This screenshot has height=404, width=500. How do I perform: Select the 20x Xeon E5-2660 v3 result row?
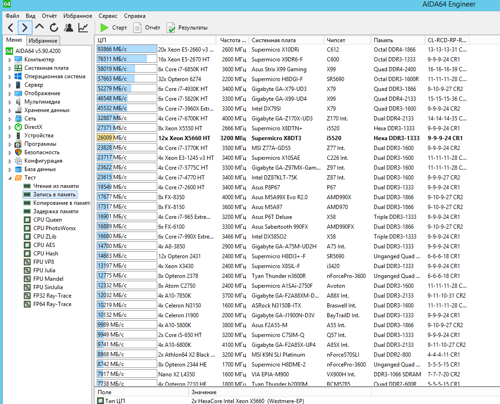(x=283, y=49)
